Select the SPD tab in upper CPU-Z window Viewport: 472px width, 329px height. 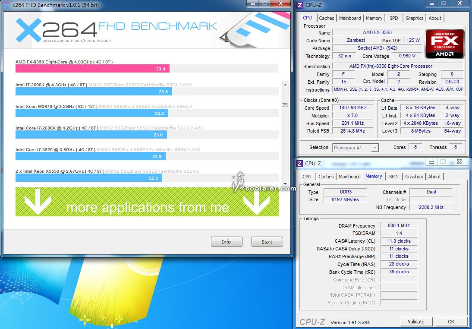(x=394, y=18)
